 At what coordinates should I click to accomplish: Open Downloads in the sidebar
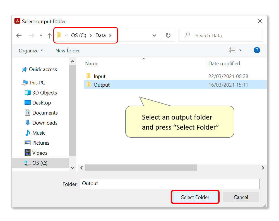coord(41,123)
